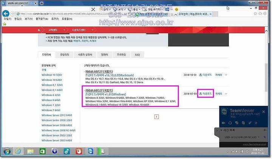Click TeamViewer headset audio icon
272x159 pixels.
pos(230,123)
